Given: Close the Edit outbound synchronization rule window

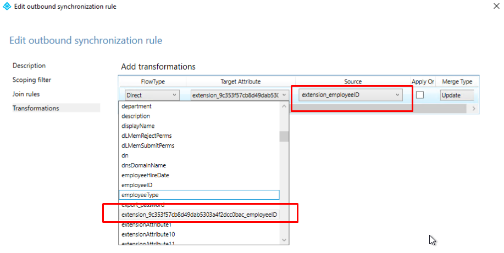Looking at the screenshot, I should [490, 7].
